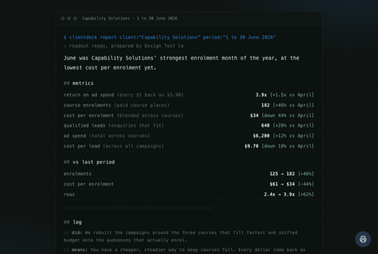The image size is (378, 254).
Task: Click the '$6,200' ad spend value
Action: tap(261, 136)
